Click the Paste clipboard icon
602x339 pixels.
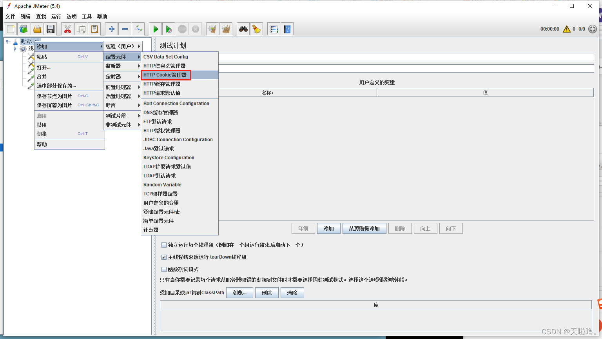click(x=94, y=29)
